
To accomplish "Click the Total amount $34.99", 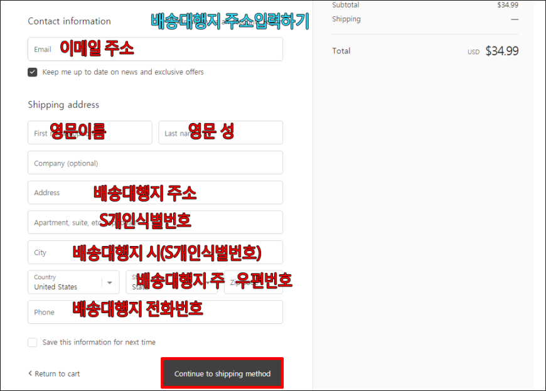I will (x=502, y=51).
